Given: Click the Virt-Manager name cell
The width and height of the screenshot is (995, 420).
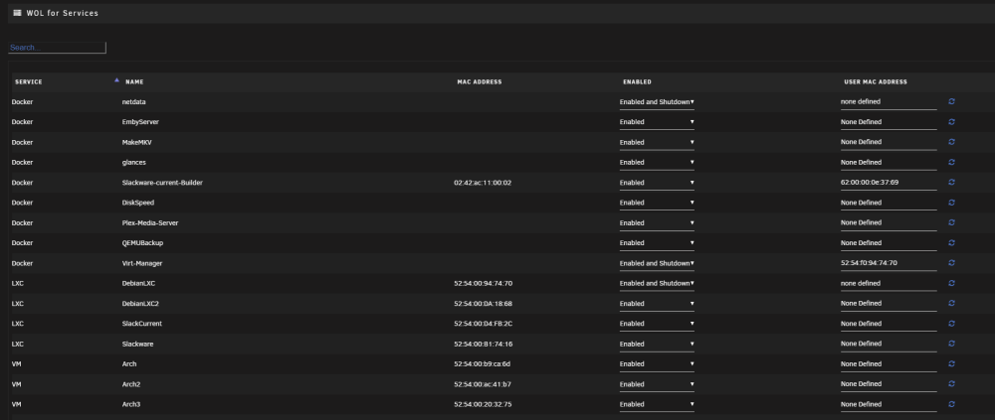Looking at the screenshot, I should click(142, 263).
